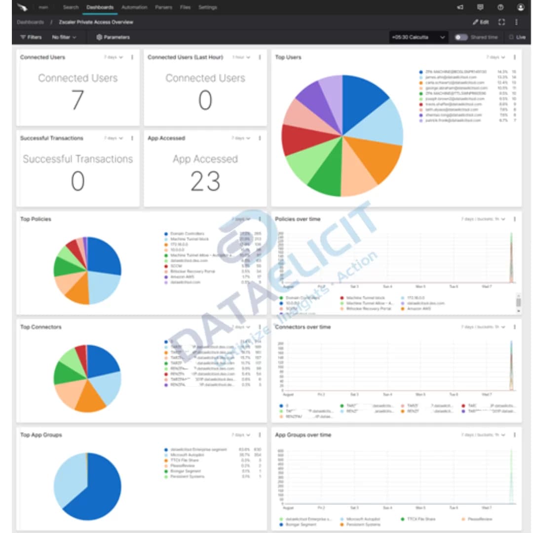Switch to the Automation tab
This screenshot has height=533, width=533.
coord(134,7)
